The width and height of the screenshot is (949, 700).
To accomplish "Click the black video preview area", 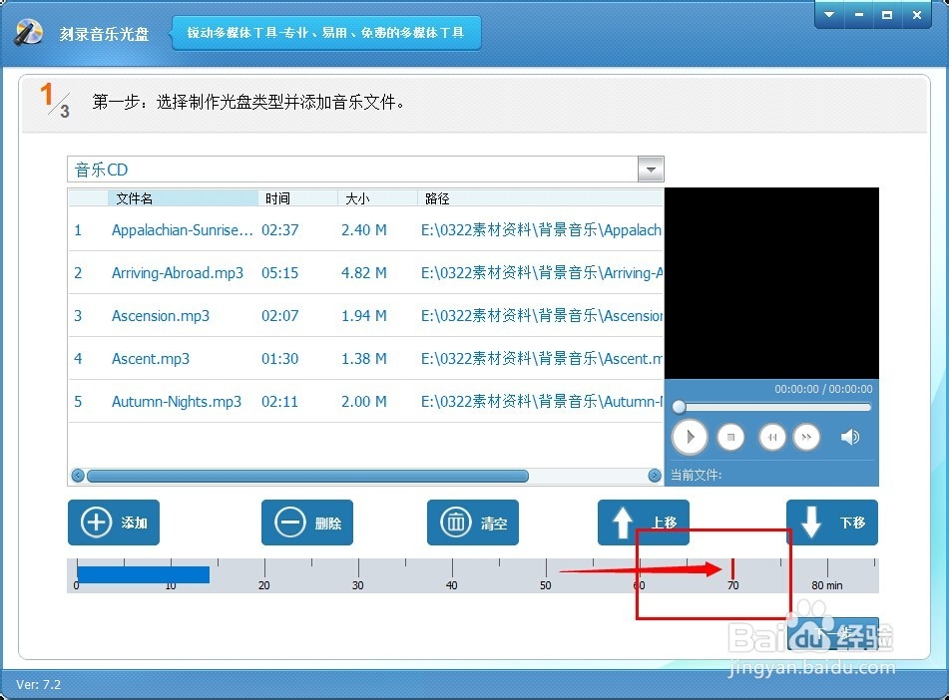I will point(771,283).
